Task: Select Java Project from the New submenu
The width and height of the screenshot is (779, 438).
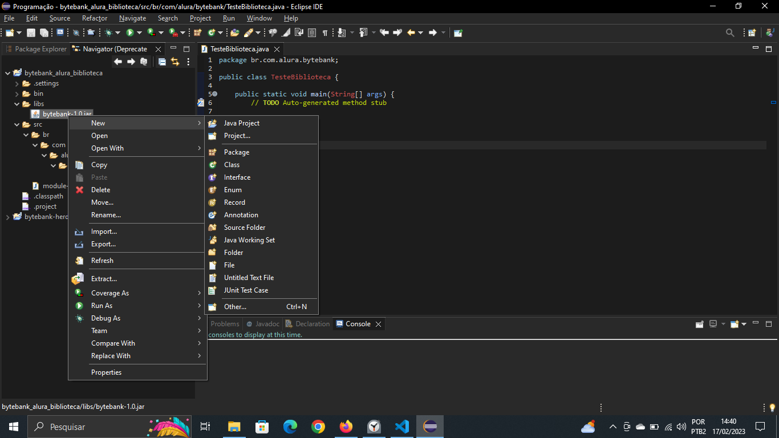Action: [x=261, y=123]
